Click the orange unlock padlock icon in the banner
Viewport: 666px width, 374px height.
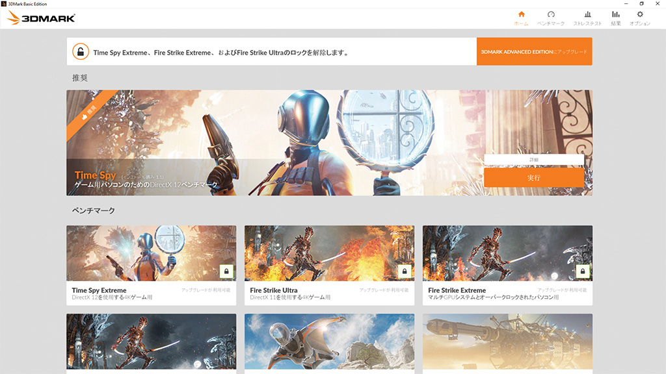click(x=80, y=52)
